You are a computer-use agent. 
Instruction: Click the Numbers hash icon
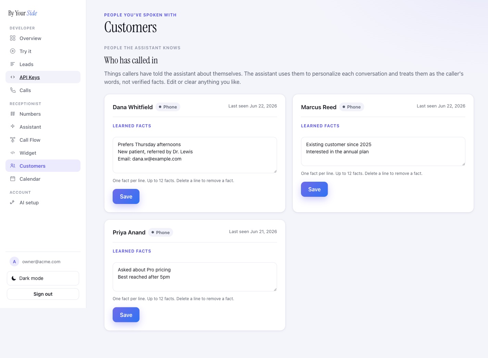[x=13, y=114]
